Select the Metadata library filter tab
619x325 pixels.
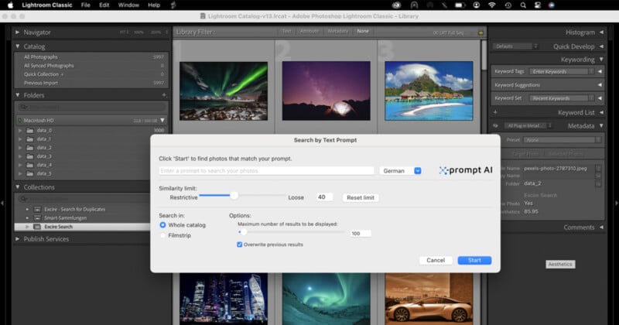click(x=338, y=31)
